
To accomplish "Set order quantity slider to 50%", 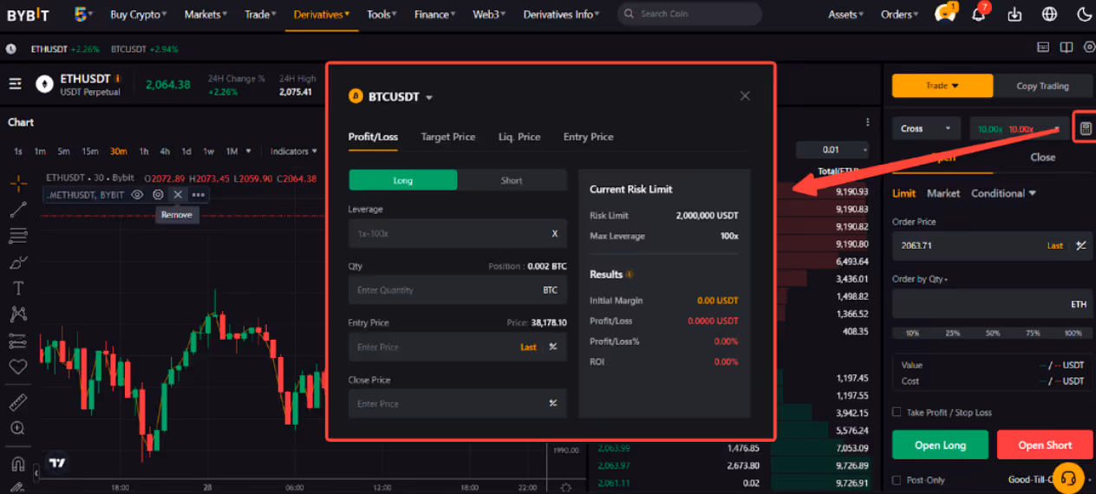I will point(993,333).
